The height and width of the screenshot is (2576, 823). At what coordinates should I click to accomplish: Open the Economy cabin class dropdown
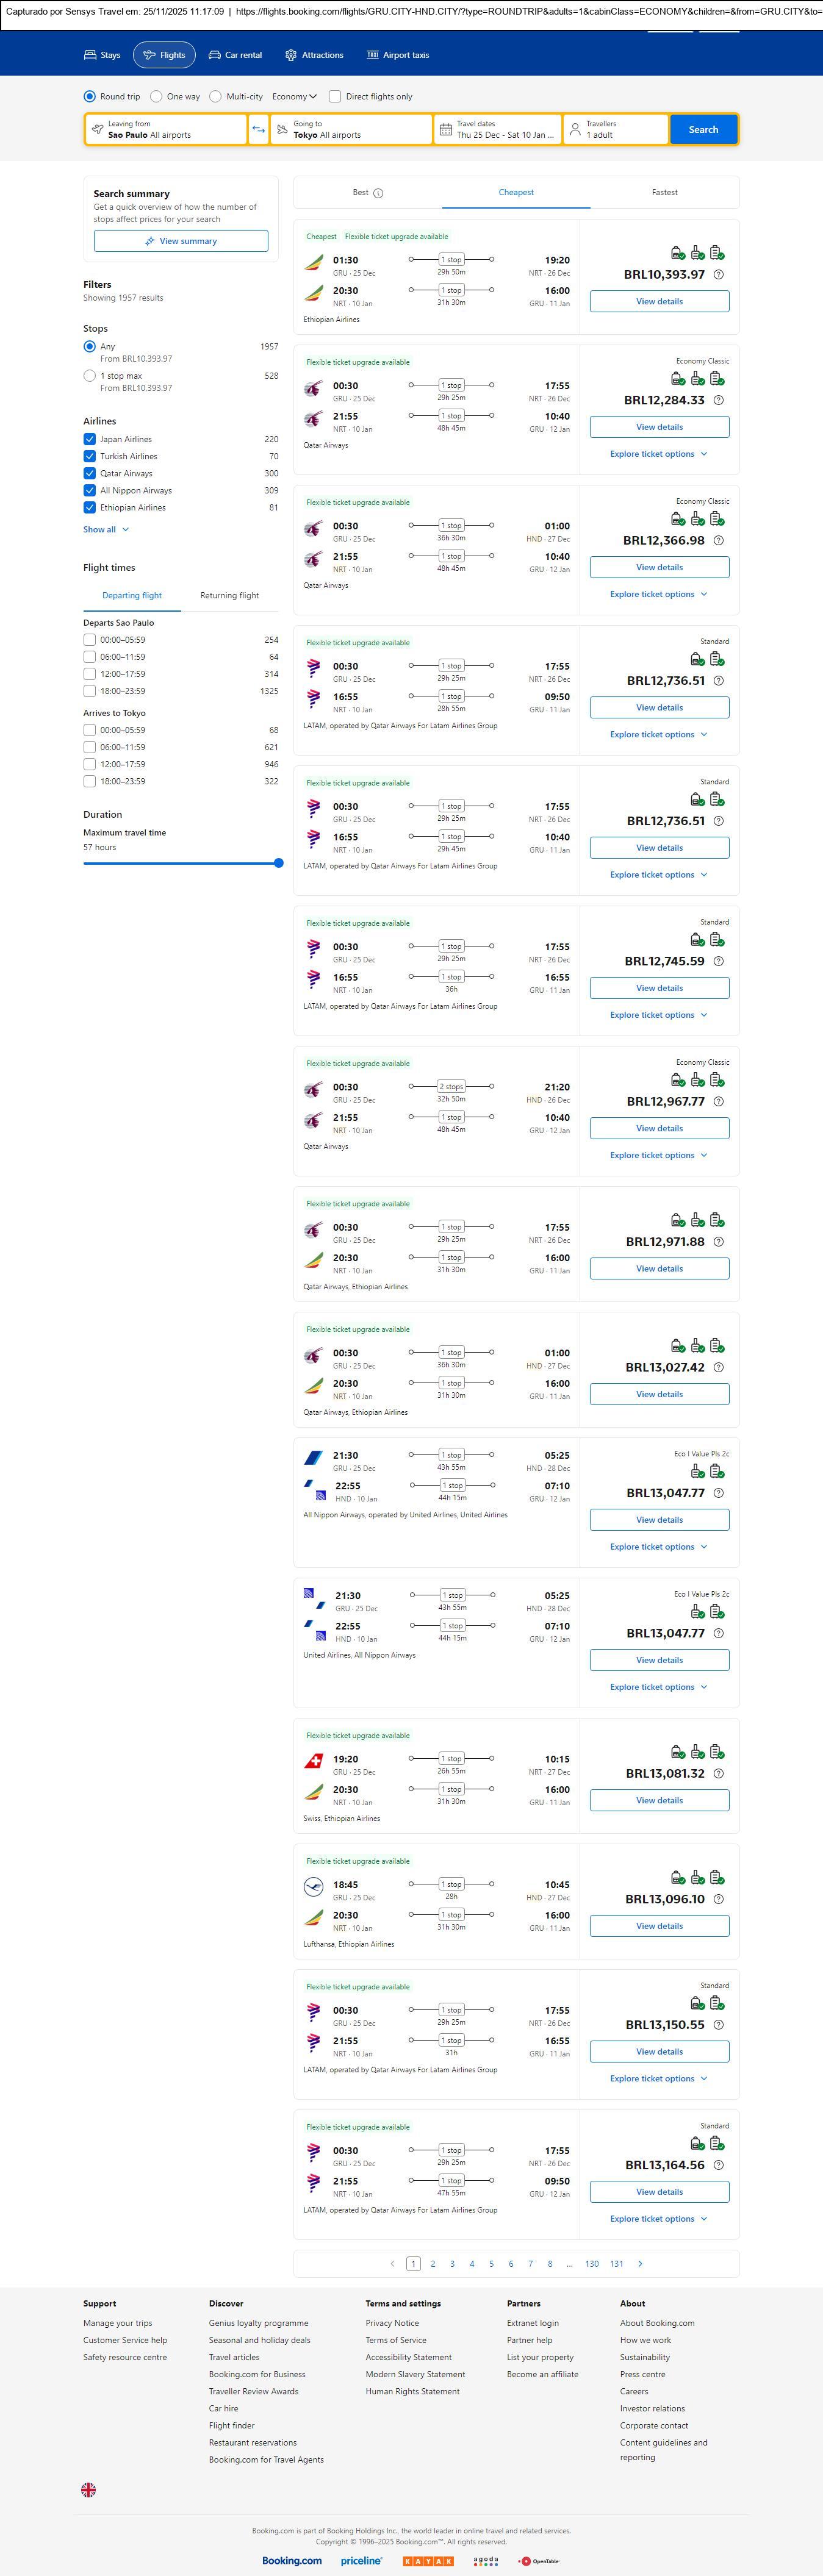coord(294,97)
